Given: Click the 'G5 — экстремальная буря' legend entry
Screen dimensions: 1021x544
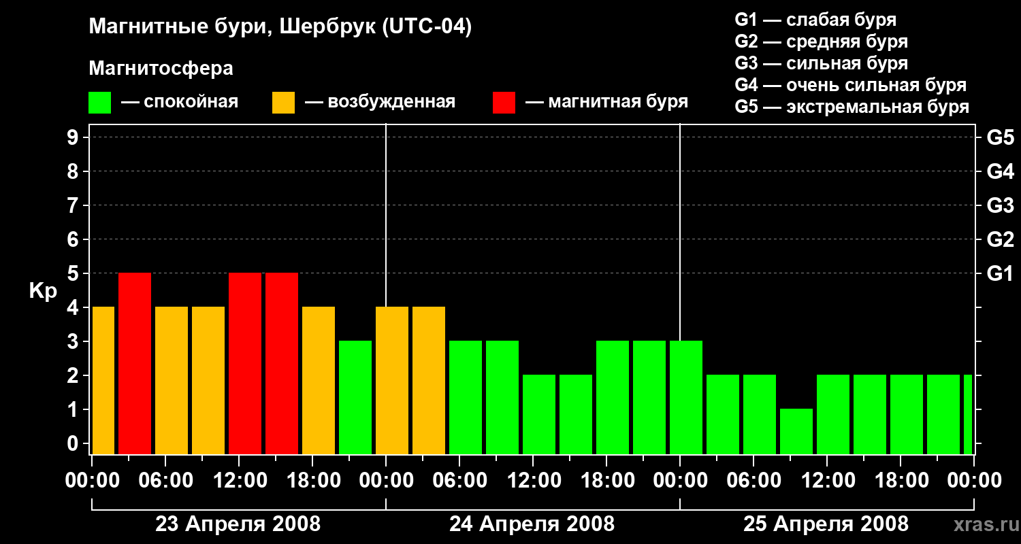Looking at the screenshot, I should [x=852, y=107].
